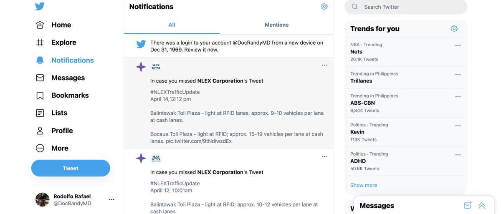
Task: Open more options for Trillanes trend
Action: pyautogui.click(x=458, y=75)
